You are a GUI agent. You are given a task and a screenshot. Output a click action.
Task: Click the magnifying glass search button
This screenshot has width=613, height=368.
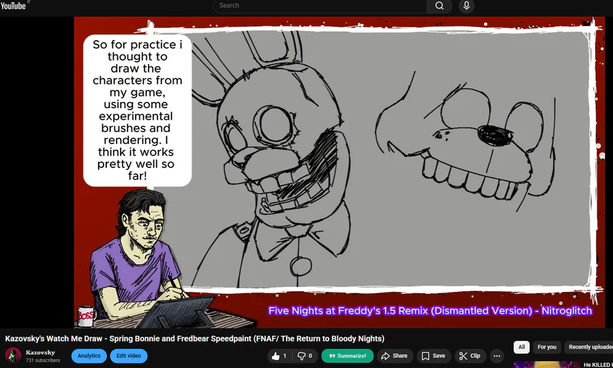439,5
